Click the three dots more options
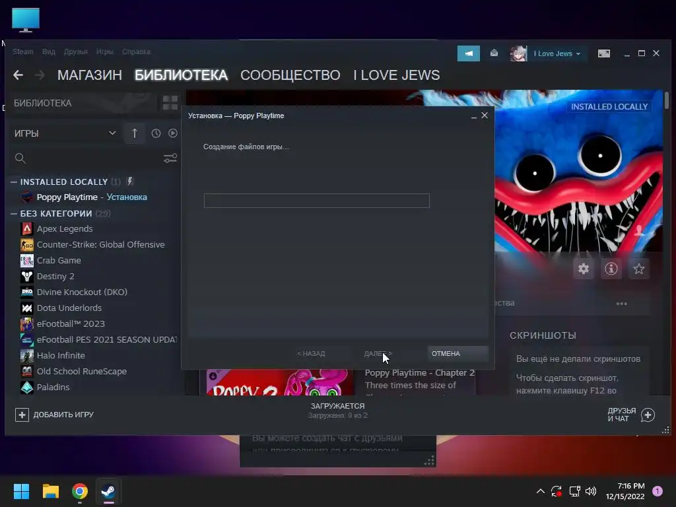Screen dimensions: 676x507 click(622, 304)
